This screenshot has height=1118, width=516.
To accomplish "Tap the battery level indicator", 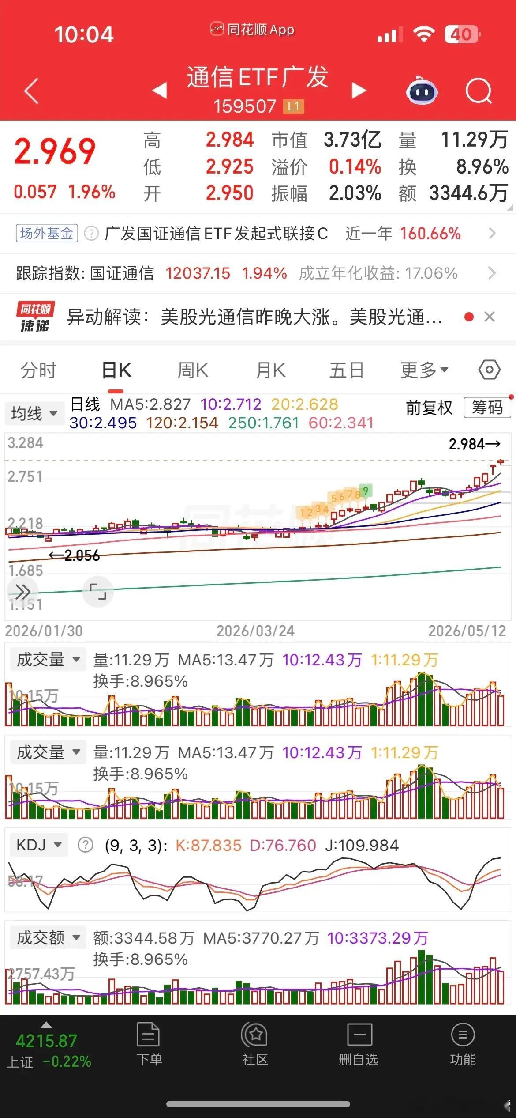I will click(462, 34).
